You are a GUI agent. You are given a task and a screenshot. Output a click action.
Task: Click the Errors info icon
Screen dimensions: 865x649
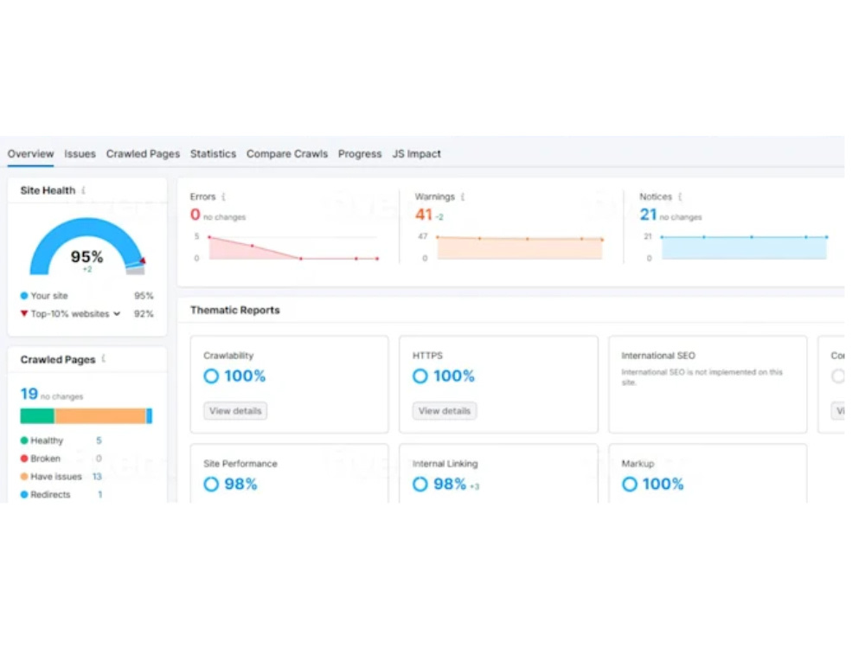(x=223, y=197)
